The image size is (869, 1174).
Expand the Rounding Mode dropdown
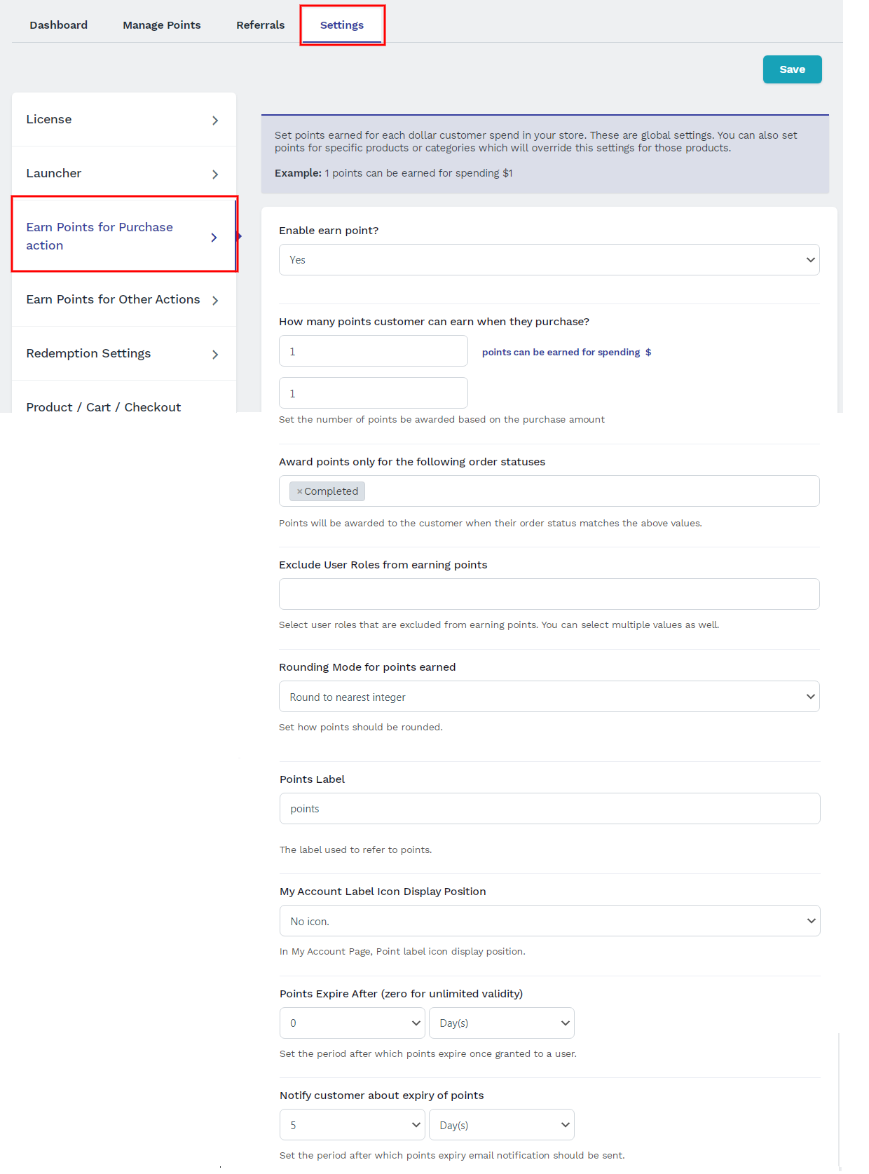(x=549, y=697)
